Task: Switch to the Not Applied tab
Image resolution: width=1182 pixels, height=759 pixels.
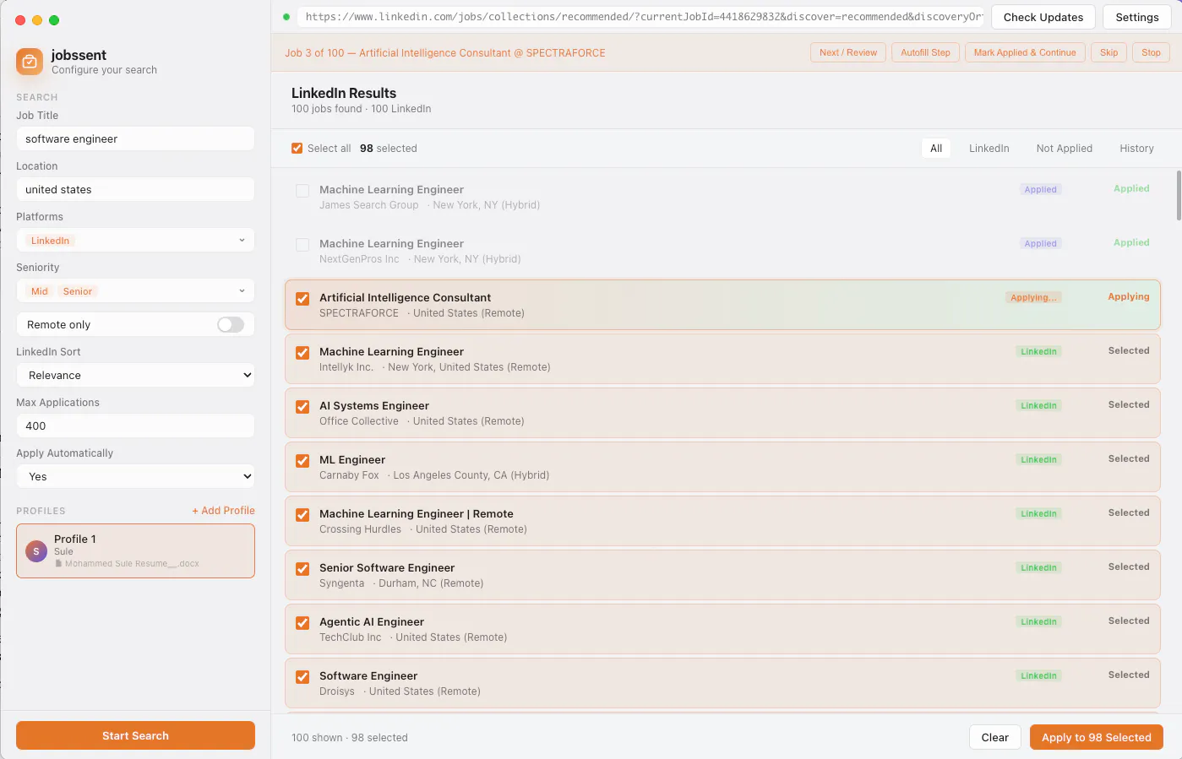Action: 1064,148
